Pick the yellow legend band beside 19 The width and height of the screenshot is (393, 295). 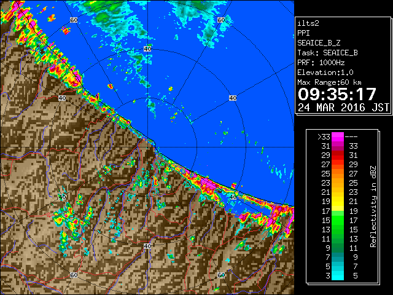338,202
